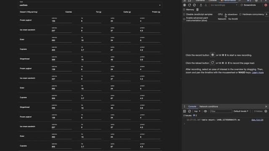Click the 3 hidden messages label
Image resolution: width=269 pixels, height=151 pixels.
tap(258, 111)
